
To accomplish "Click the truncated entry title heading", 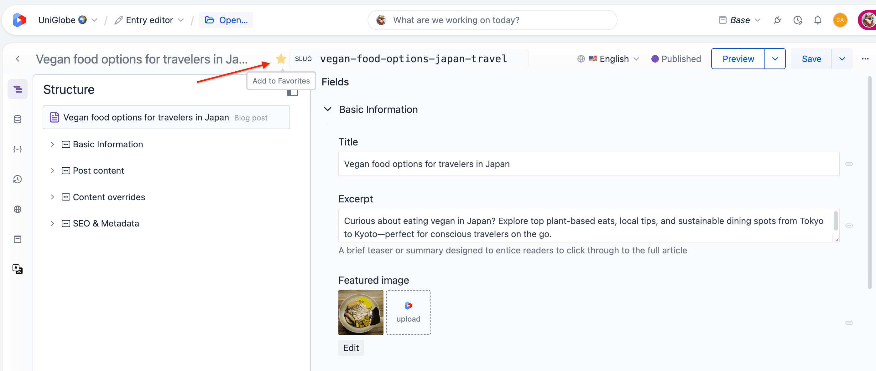I will [x=142, y=59].
